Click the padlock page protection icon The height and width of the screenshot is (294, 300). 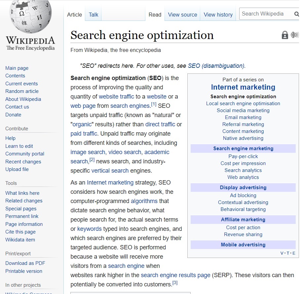pyautogui.click(x=285, y=35)
